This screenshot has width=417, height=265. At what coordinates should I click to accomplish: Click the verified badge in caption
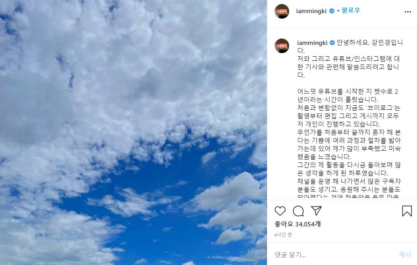coord(332,43)
